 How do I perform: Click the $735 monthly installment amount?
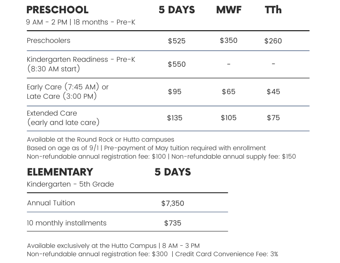pos(173,223)
